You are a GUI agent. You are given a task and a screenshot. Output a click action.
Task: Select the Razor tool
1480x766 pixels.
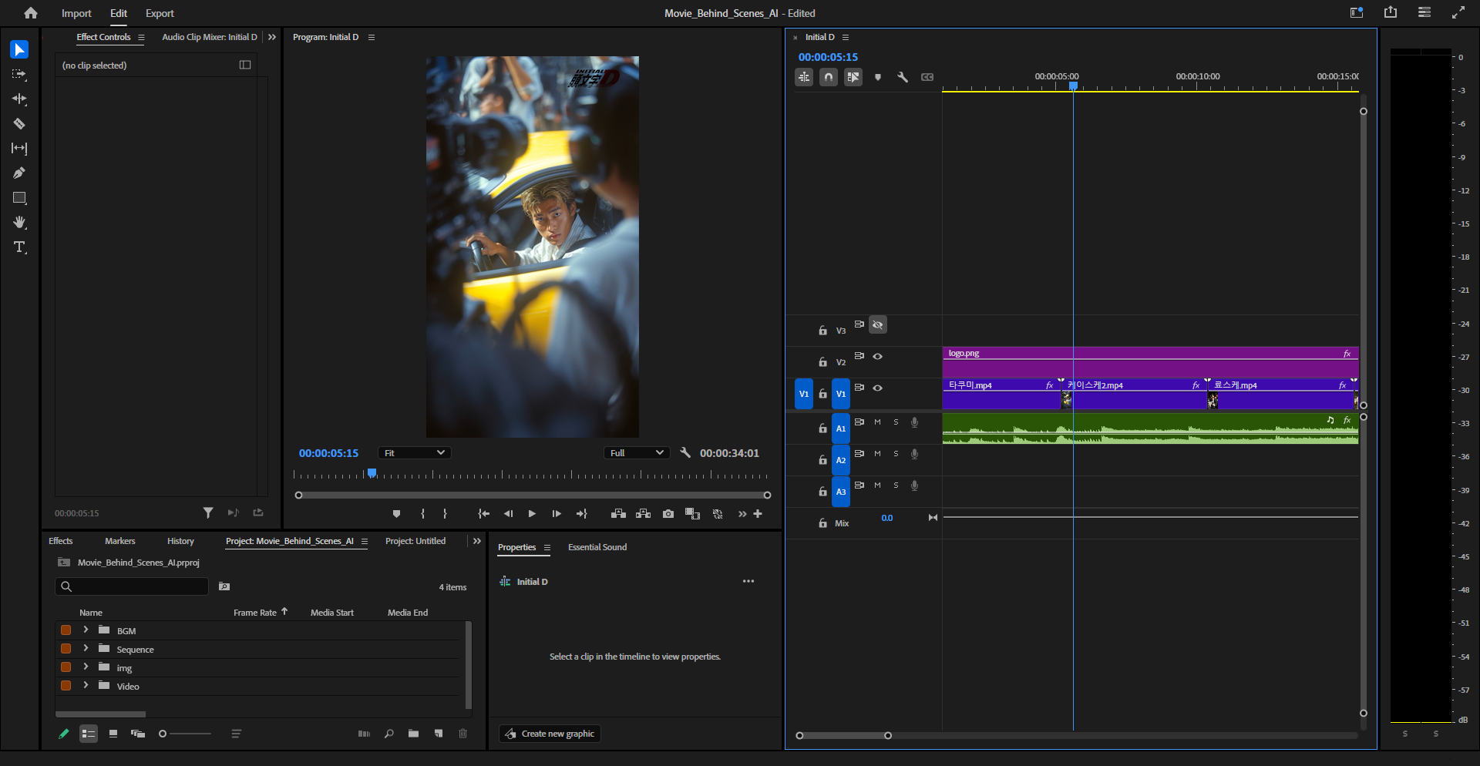pos(19,124)
